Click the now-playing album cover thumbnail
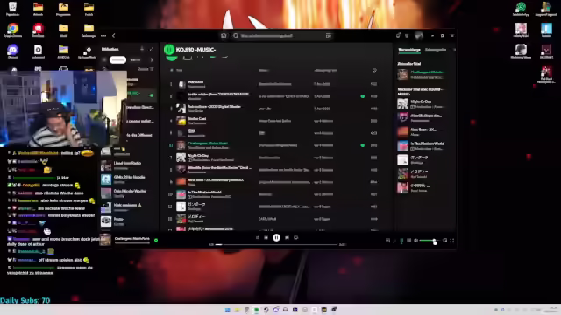Screen dimensions: 561x315 [105, 240]
